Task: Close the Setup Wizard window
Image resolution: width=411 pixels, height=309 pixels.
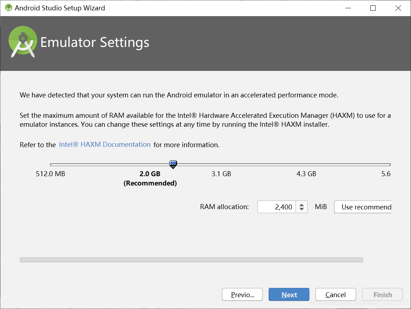Action: tap(398, 8)
